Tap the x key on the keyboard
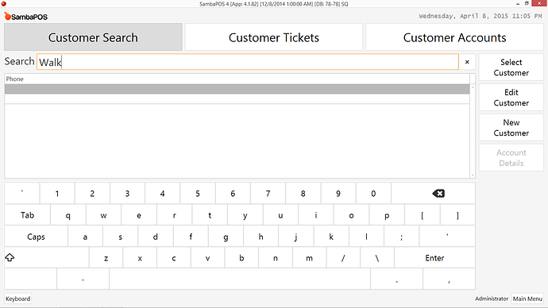The width and height of the screenshot is (548, 308). [140, 258]
